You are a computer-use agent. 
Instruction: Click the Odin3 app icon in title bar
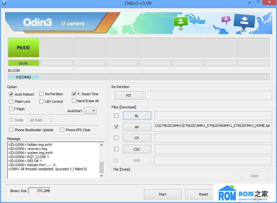click(4, 3)
